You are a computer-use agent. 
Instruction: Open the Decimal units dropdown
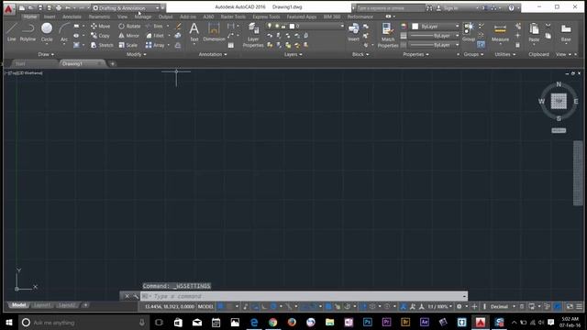click(x=502, y=306)
